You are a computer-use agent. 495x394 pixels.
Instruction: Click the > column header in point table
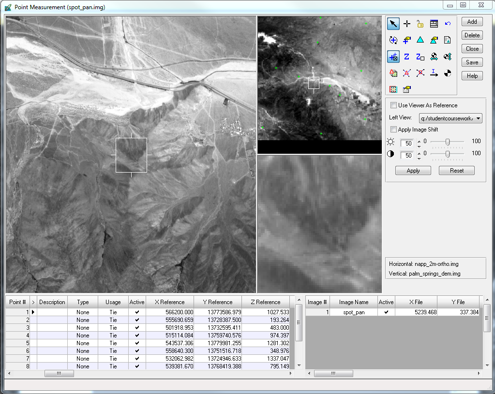coord(33,302)
